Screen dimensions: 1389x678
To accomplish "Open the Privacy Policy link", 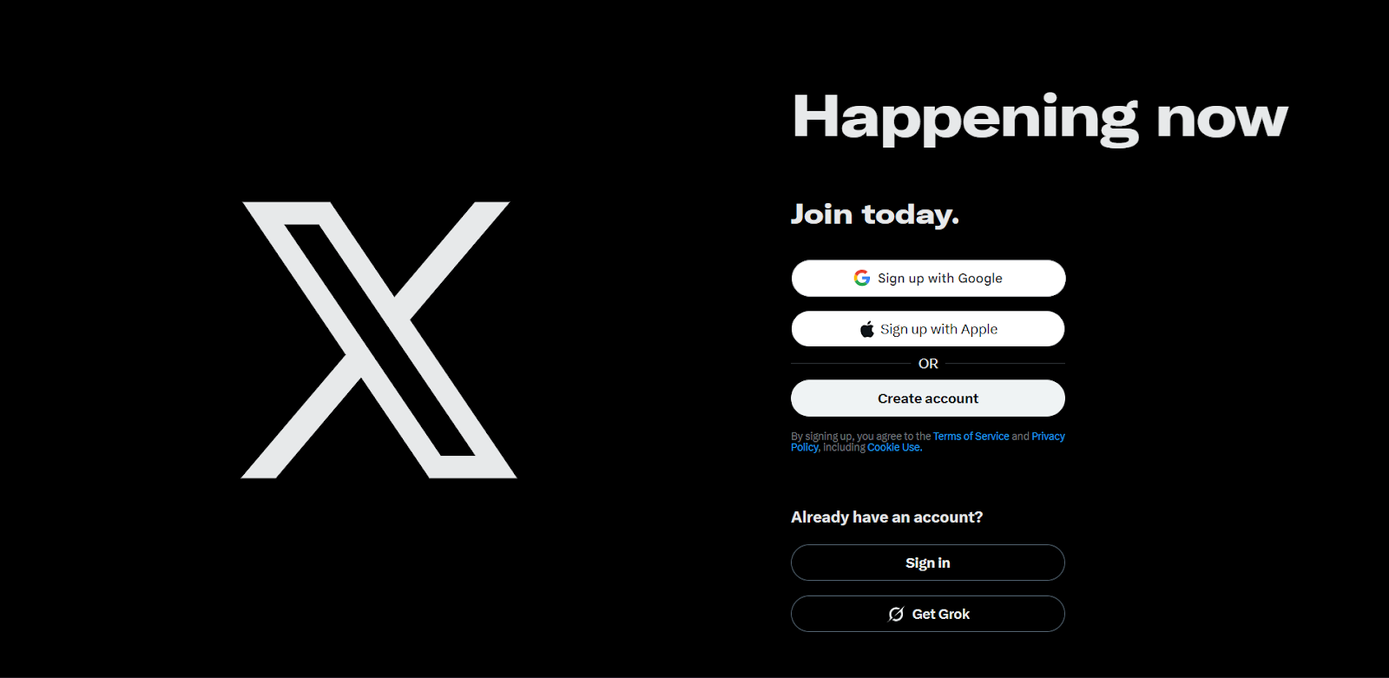I will [1048, 437].
